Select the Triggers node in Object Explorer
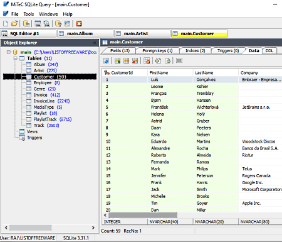 click(x=34, y=138)
